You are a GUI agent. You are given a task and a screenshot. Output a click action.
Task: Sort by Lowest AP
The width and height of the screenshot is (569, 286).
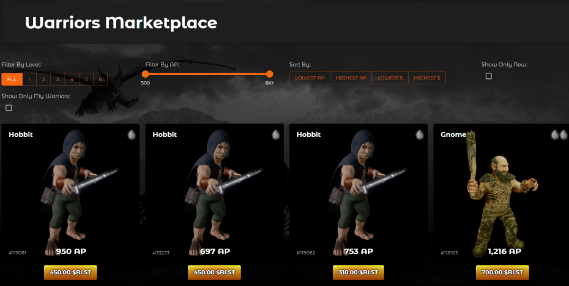point(310,78)
